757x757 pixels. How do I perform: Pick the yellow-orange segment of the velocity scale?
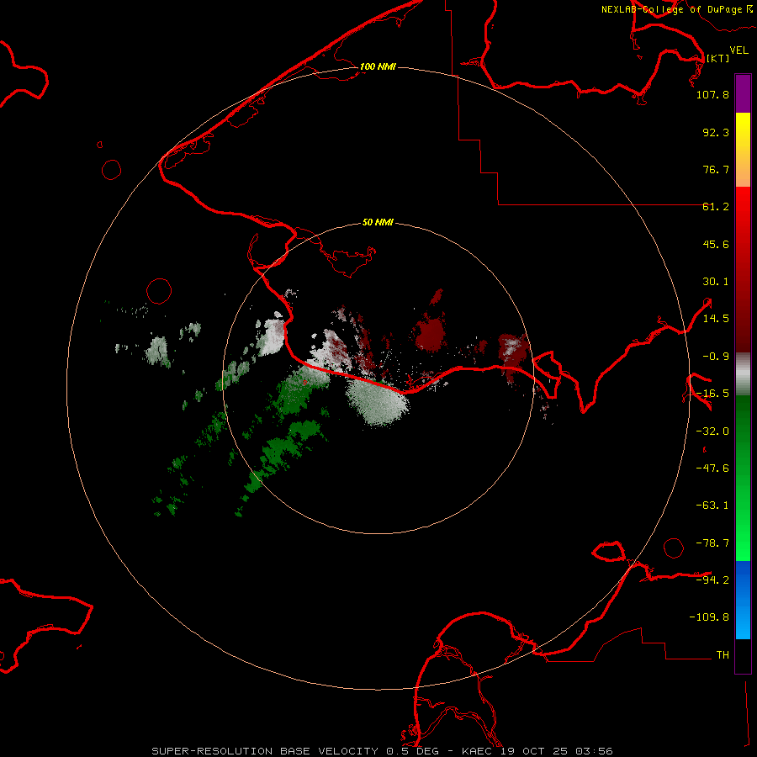click(x=743, y=150)
